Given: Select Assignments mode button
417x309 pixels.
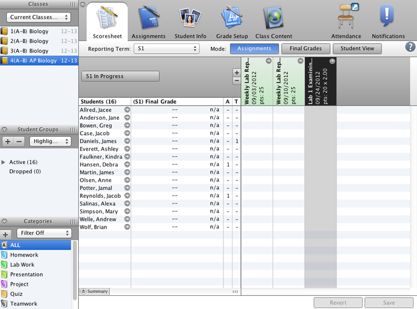Looking at the screenshot, I should pyautogui.click(x=254, y=49).
